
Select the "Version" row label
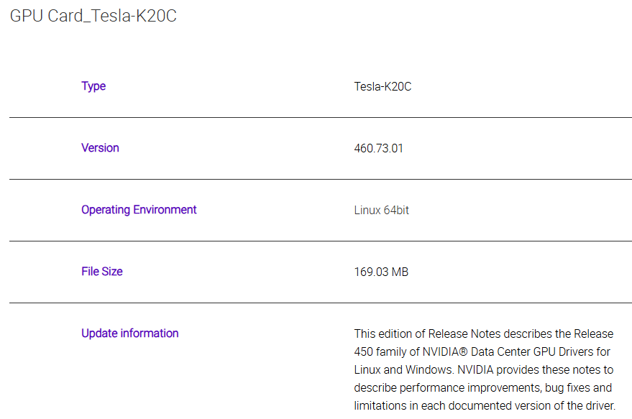tap(100, 148)
